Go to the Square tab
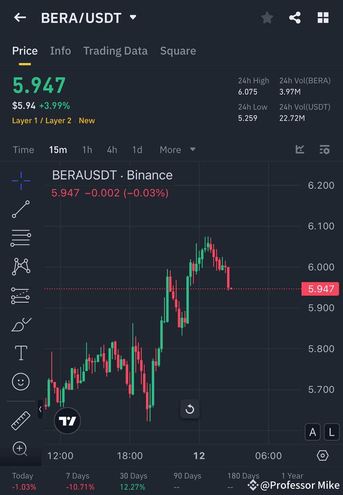This screenshot has height=495, width=343. coord(178,51)
